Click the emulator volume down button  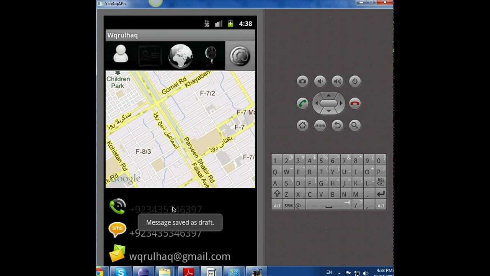pyautogui.click(x=320, y=81)
